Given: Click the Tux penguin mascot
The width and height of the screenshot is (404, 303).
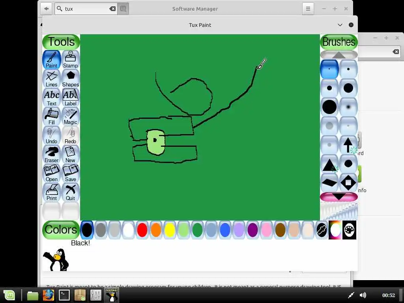Looking at the screenshot, I should click(x=56, y=260).
